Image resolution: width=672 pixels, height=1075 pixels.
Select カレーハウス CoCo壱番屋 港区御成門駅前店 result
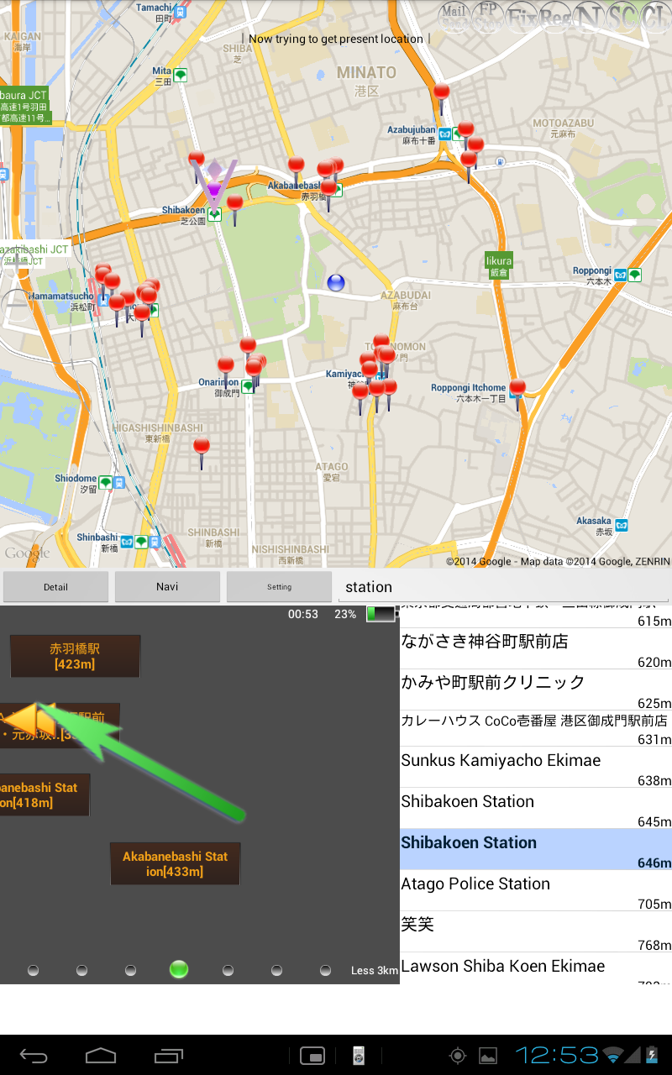[x=536, y=729]
